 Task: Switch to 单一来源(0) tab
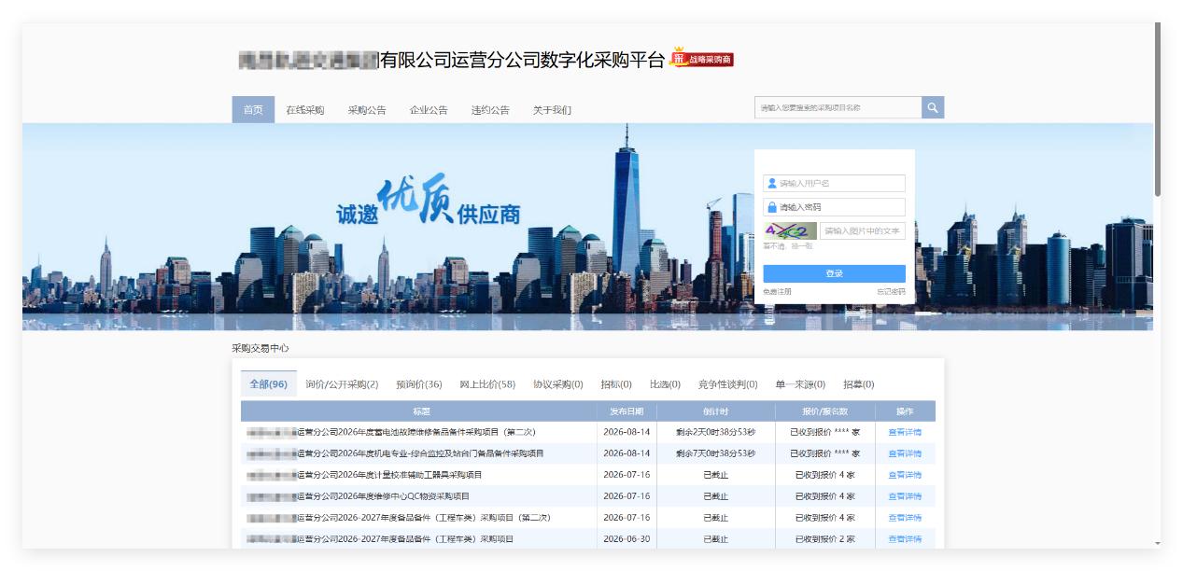tap(800, 384)
